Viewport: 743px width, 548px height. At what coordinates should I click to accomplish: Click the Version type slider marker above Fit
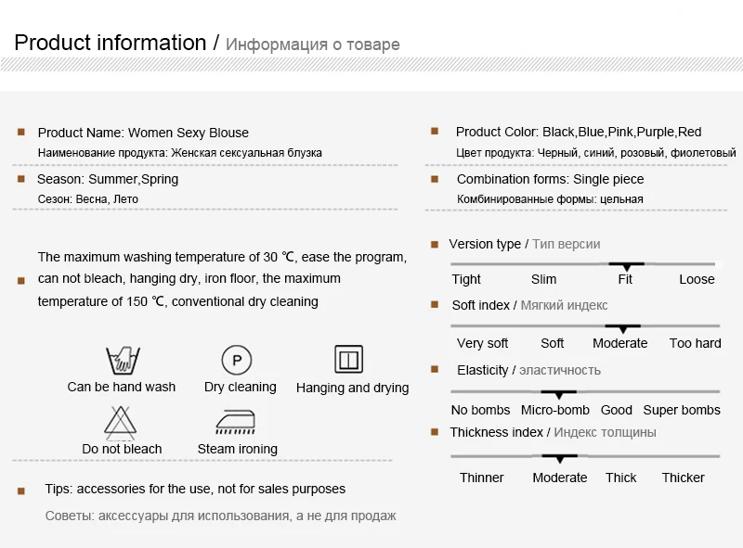(626, 266)
